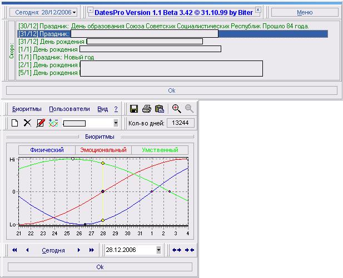Click the Print icon in toolbar
Screen dimensions: 343x278
[147, 109]
